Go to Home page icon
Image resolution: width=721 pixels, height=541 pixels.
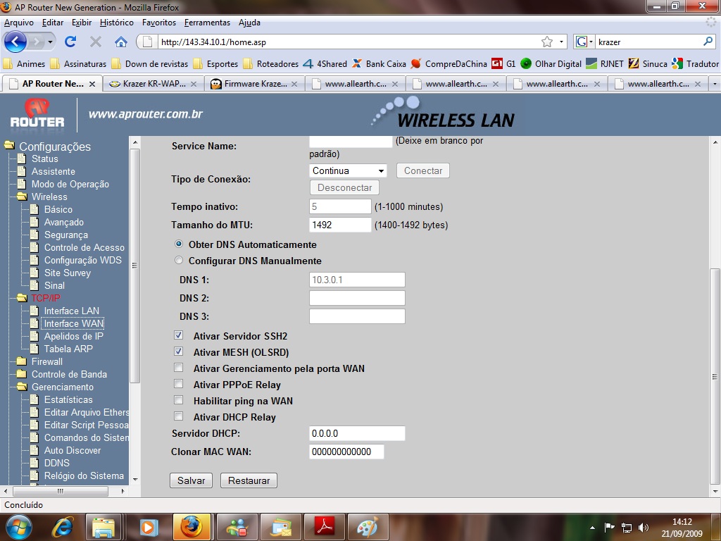[121, 42]
